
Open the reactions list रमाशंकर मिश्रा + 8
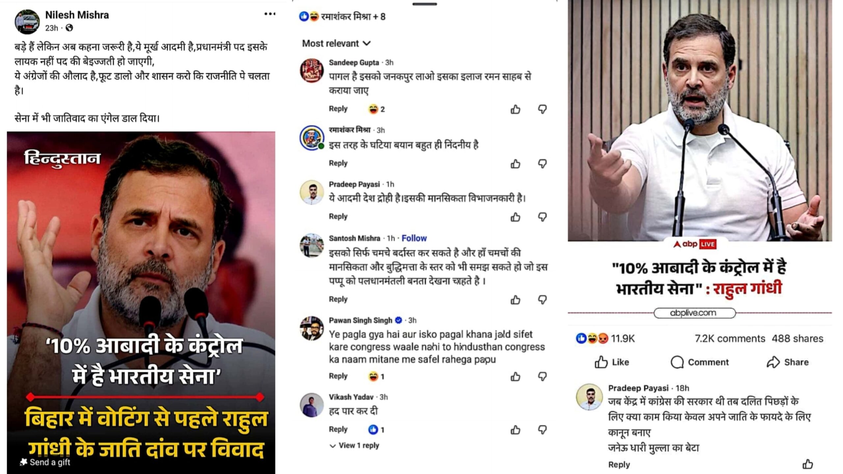[342, 16]
